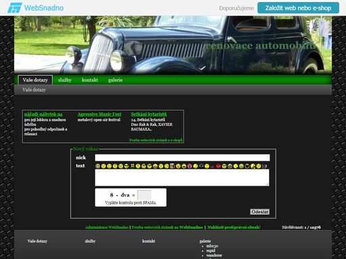Focus the nick input field
Image resolution: width=346 pixels, height=259 pixels.
182,158
